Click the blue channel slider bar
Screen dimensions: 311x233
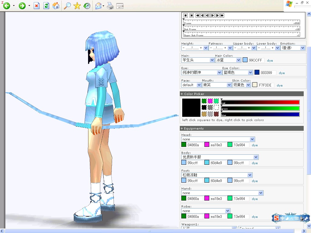260,114
